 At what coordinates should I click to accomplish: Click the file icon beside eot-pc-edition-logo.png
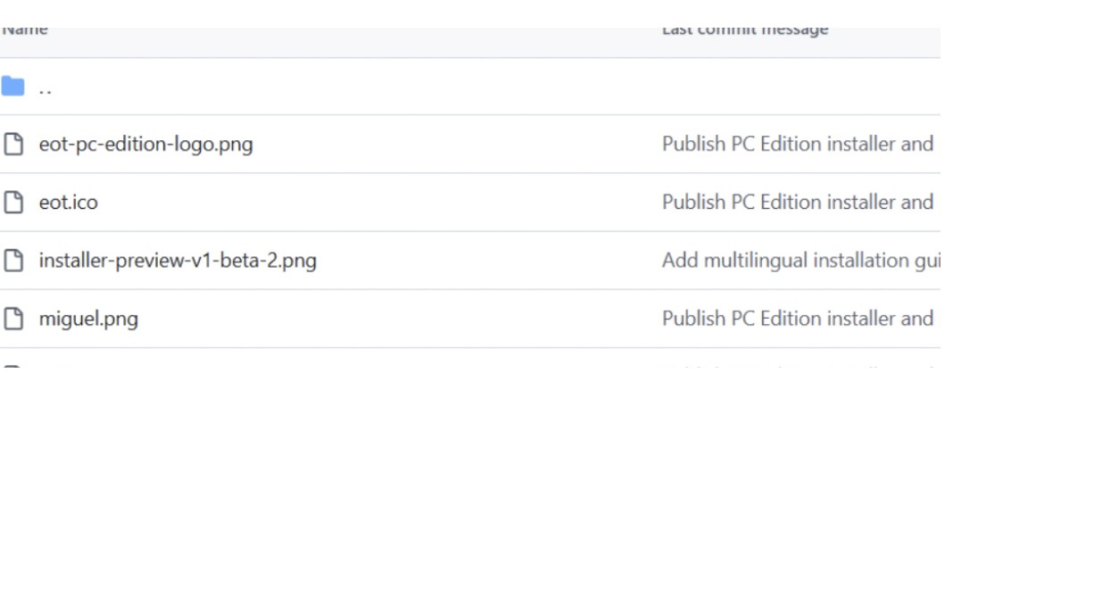tap(12, 144)
